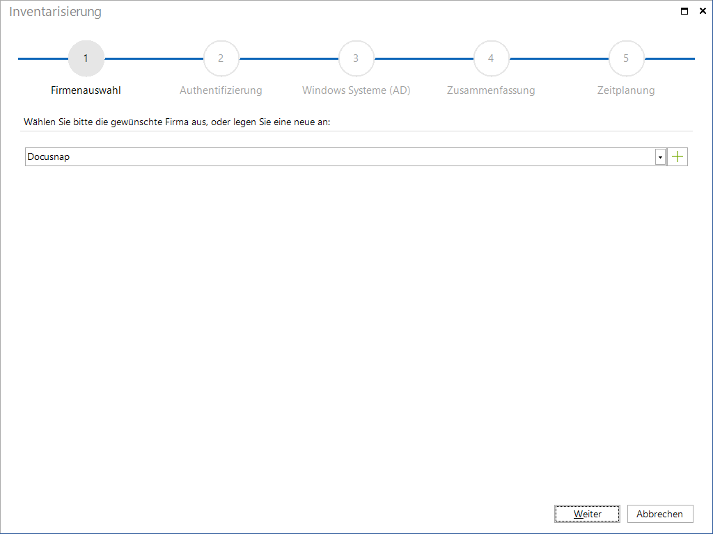This screenshot has height=534, width=713.
Task: Switch to the Zusammenfassung step label
Action: 491,90
